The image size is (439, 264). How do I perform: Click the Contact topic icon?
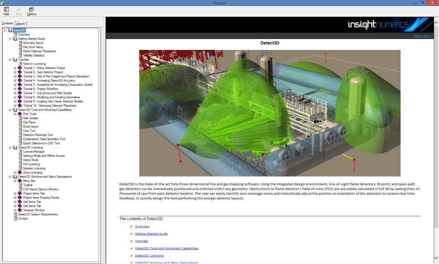(x=15, y=218)
